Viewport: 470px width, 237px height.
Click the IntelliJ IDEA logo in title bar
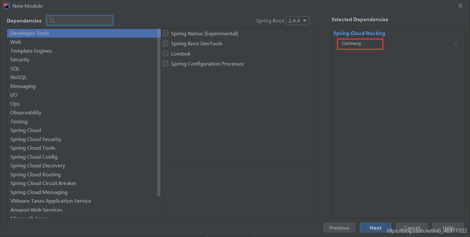(x=6, y=6)
